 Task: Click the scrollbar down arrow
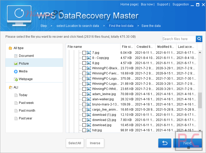tap(200, 130)
